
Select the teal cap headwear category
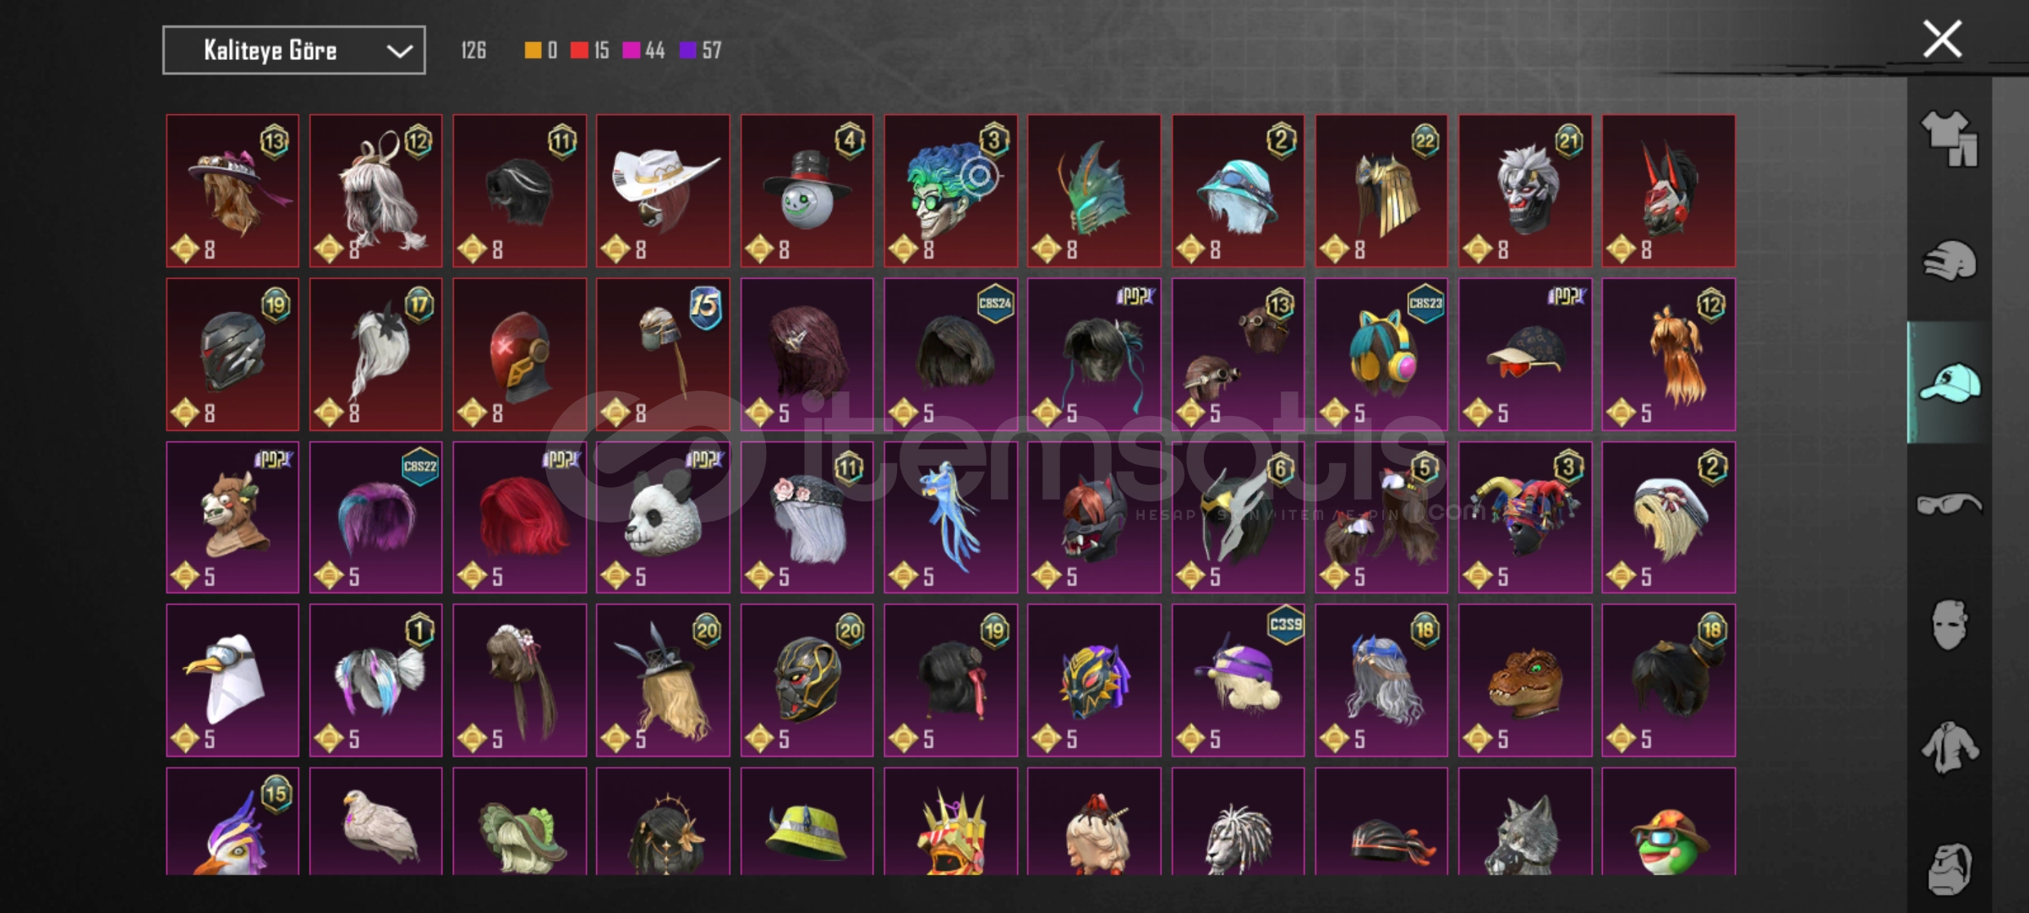(x=1950, y=382)
